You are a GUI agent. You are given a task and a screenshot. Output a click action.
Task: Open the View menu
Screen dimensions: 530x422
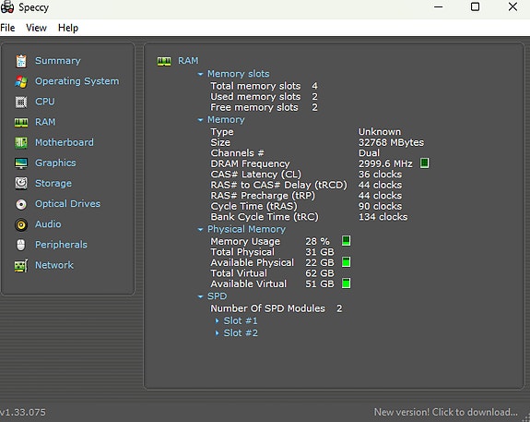pos(36,28)
